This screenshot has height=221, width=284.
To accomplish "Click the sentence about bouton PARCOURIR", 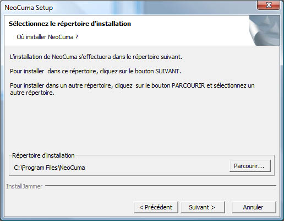I will click(132, 89).
